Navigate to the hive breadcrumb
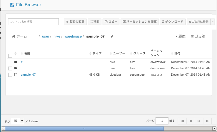 click(x=57, y=36)
